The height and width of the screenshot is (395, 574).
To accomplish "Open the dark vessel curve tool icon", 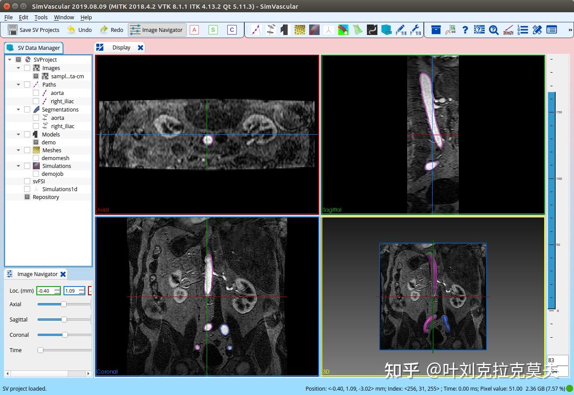I will coord(372,30).
